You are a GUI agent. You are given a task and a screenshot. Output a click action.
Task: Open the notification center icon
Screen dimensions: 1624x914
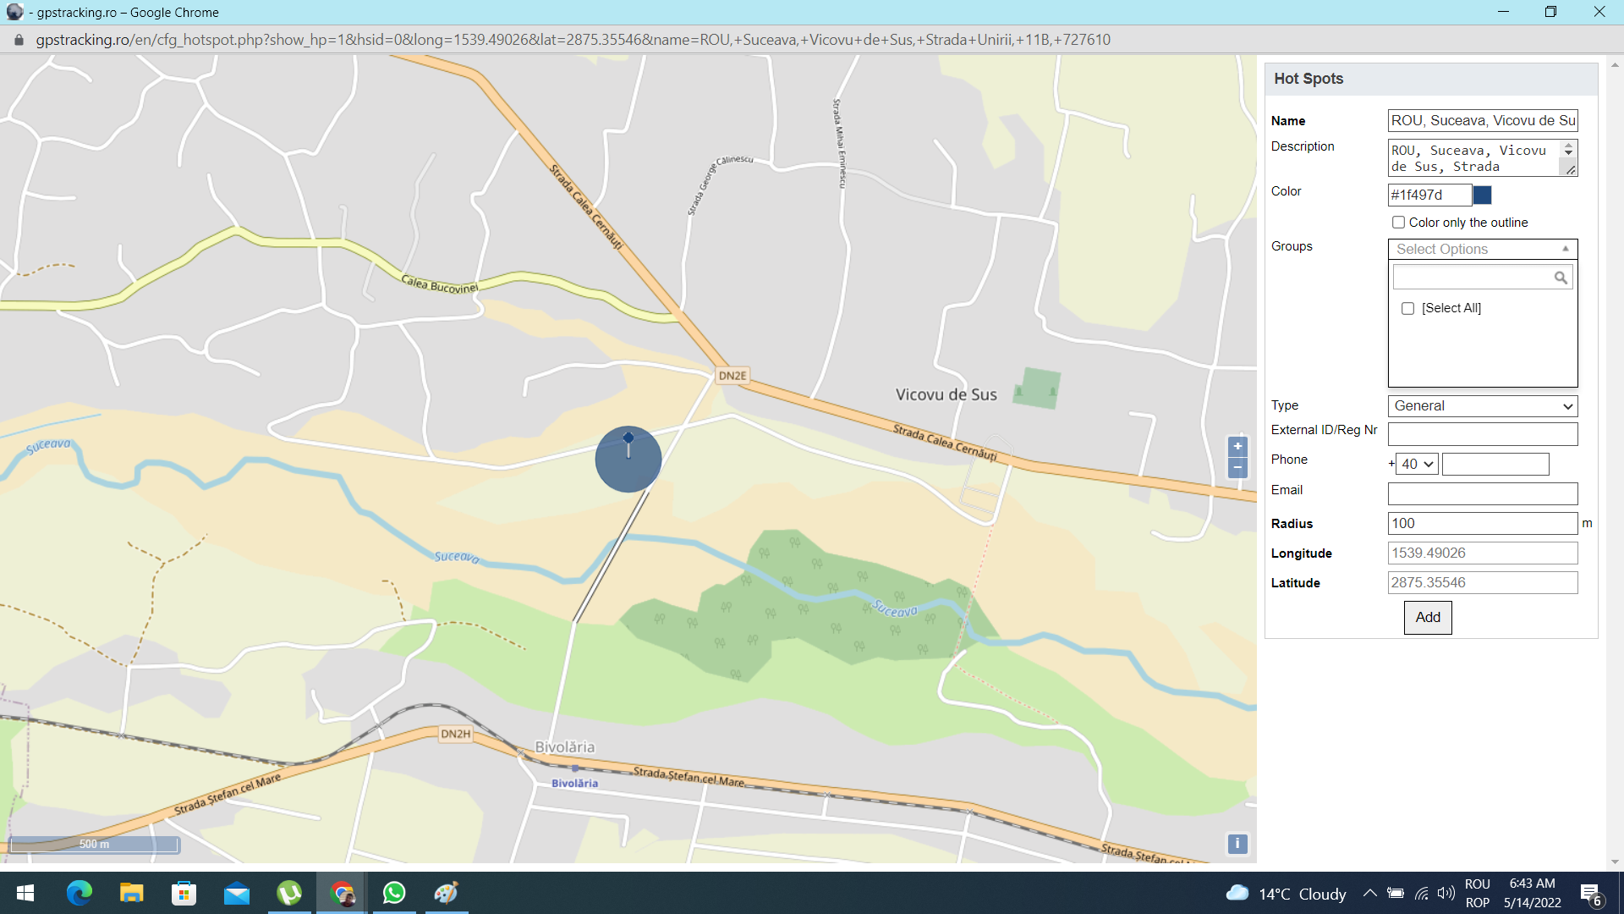[1590, 894]
